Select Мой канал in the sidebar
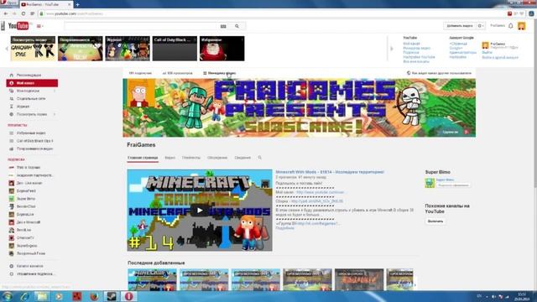537x302 pixels. click(x=32, y=83)
